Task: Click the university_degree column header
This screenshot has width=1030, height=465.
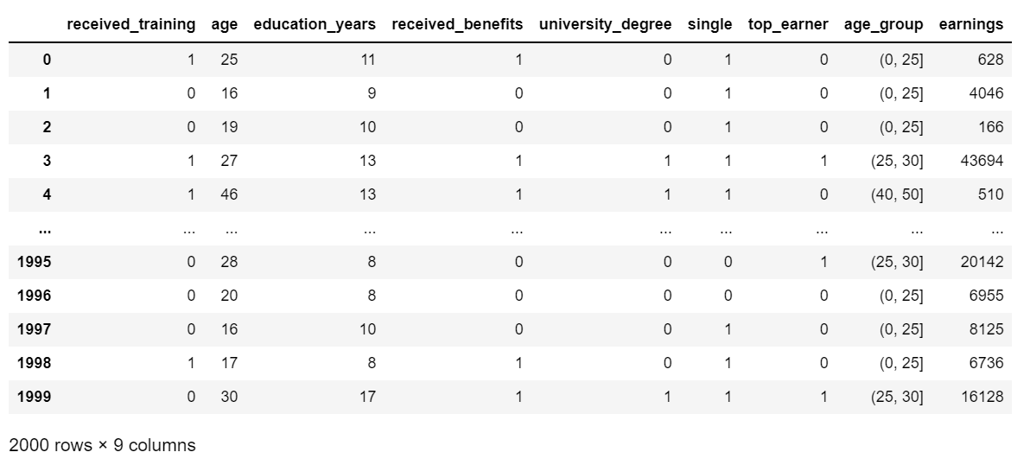Action: [605, 24]
